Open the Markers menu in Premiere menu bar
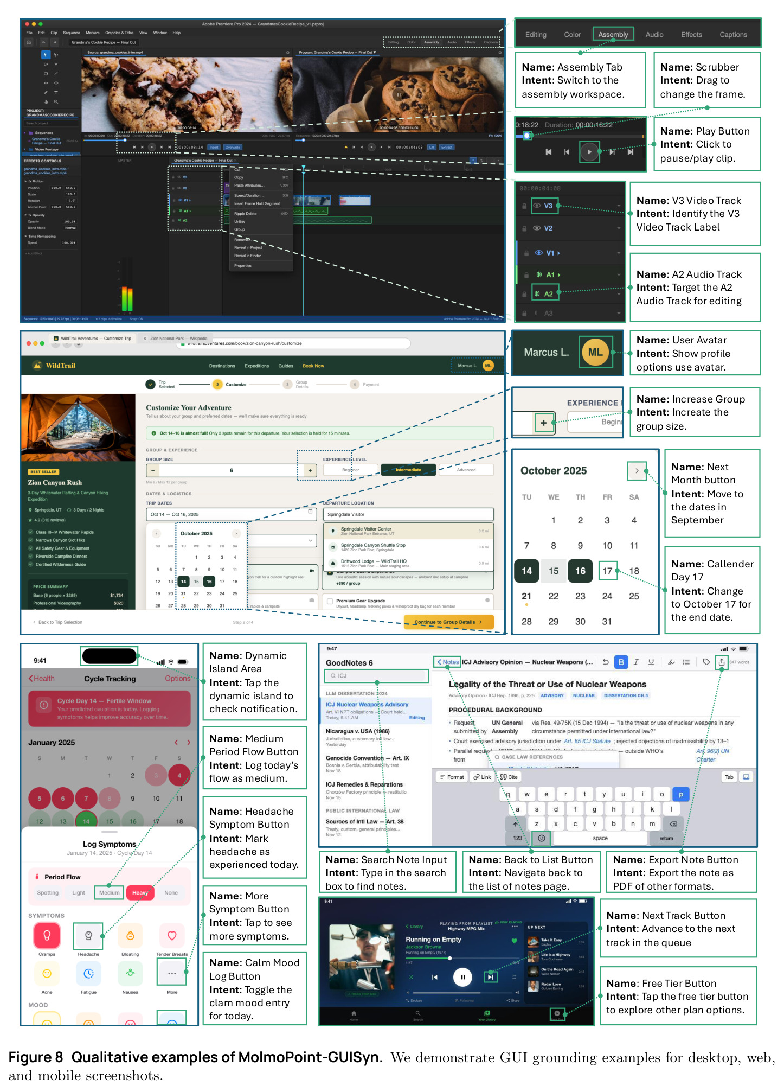Viewport: 784px width, 1092px height. coord(93,33)
